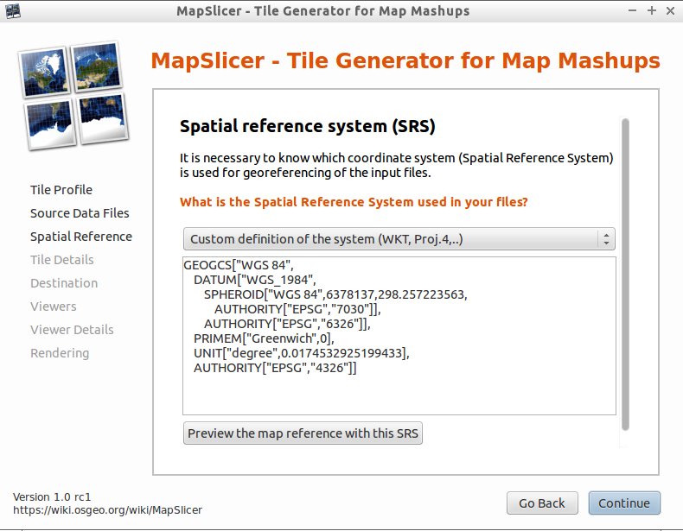This screenshot has height=531, width=683.
Task: Select the Rendering step
Action: pyautogui.click(x=60, y=353)
